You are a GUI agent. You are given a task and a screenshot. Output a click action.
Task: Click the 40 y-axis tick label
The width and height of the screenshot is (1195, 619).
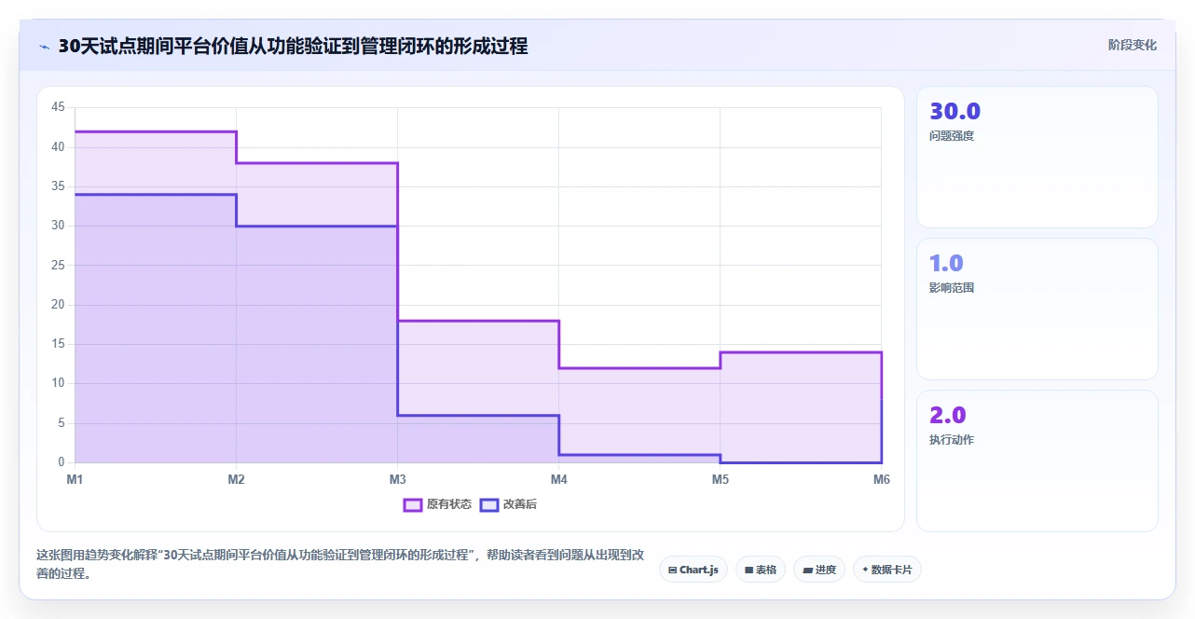pyautogui.click(x=58, y=147)
